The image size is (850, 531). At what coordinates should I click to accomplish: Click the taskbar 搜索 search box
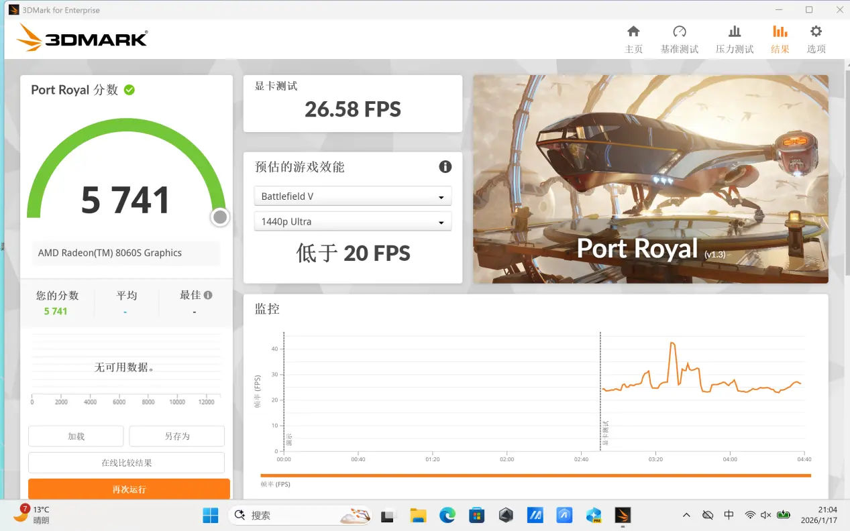pyautogui.click(x=300, y=515)
